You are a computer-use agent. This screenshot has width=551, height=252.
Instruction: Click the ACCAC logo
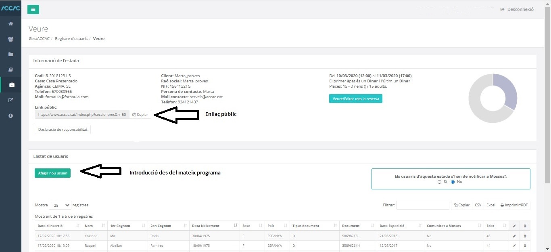click(10, 8)
